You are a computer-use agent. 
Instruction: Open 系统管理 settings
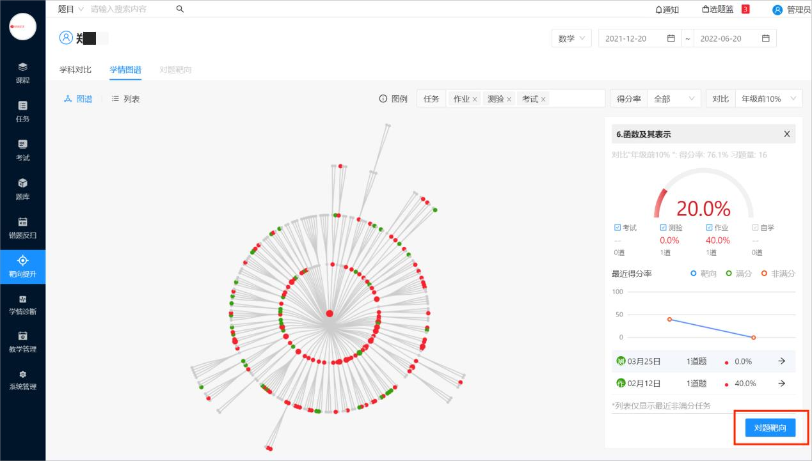click(x=22, y=380)
